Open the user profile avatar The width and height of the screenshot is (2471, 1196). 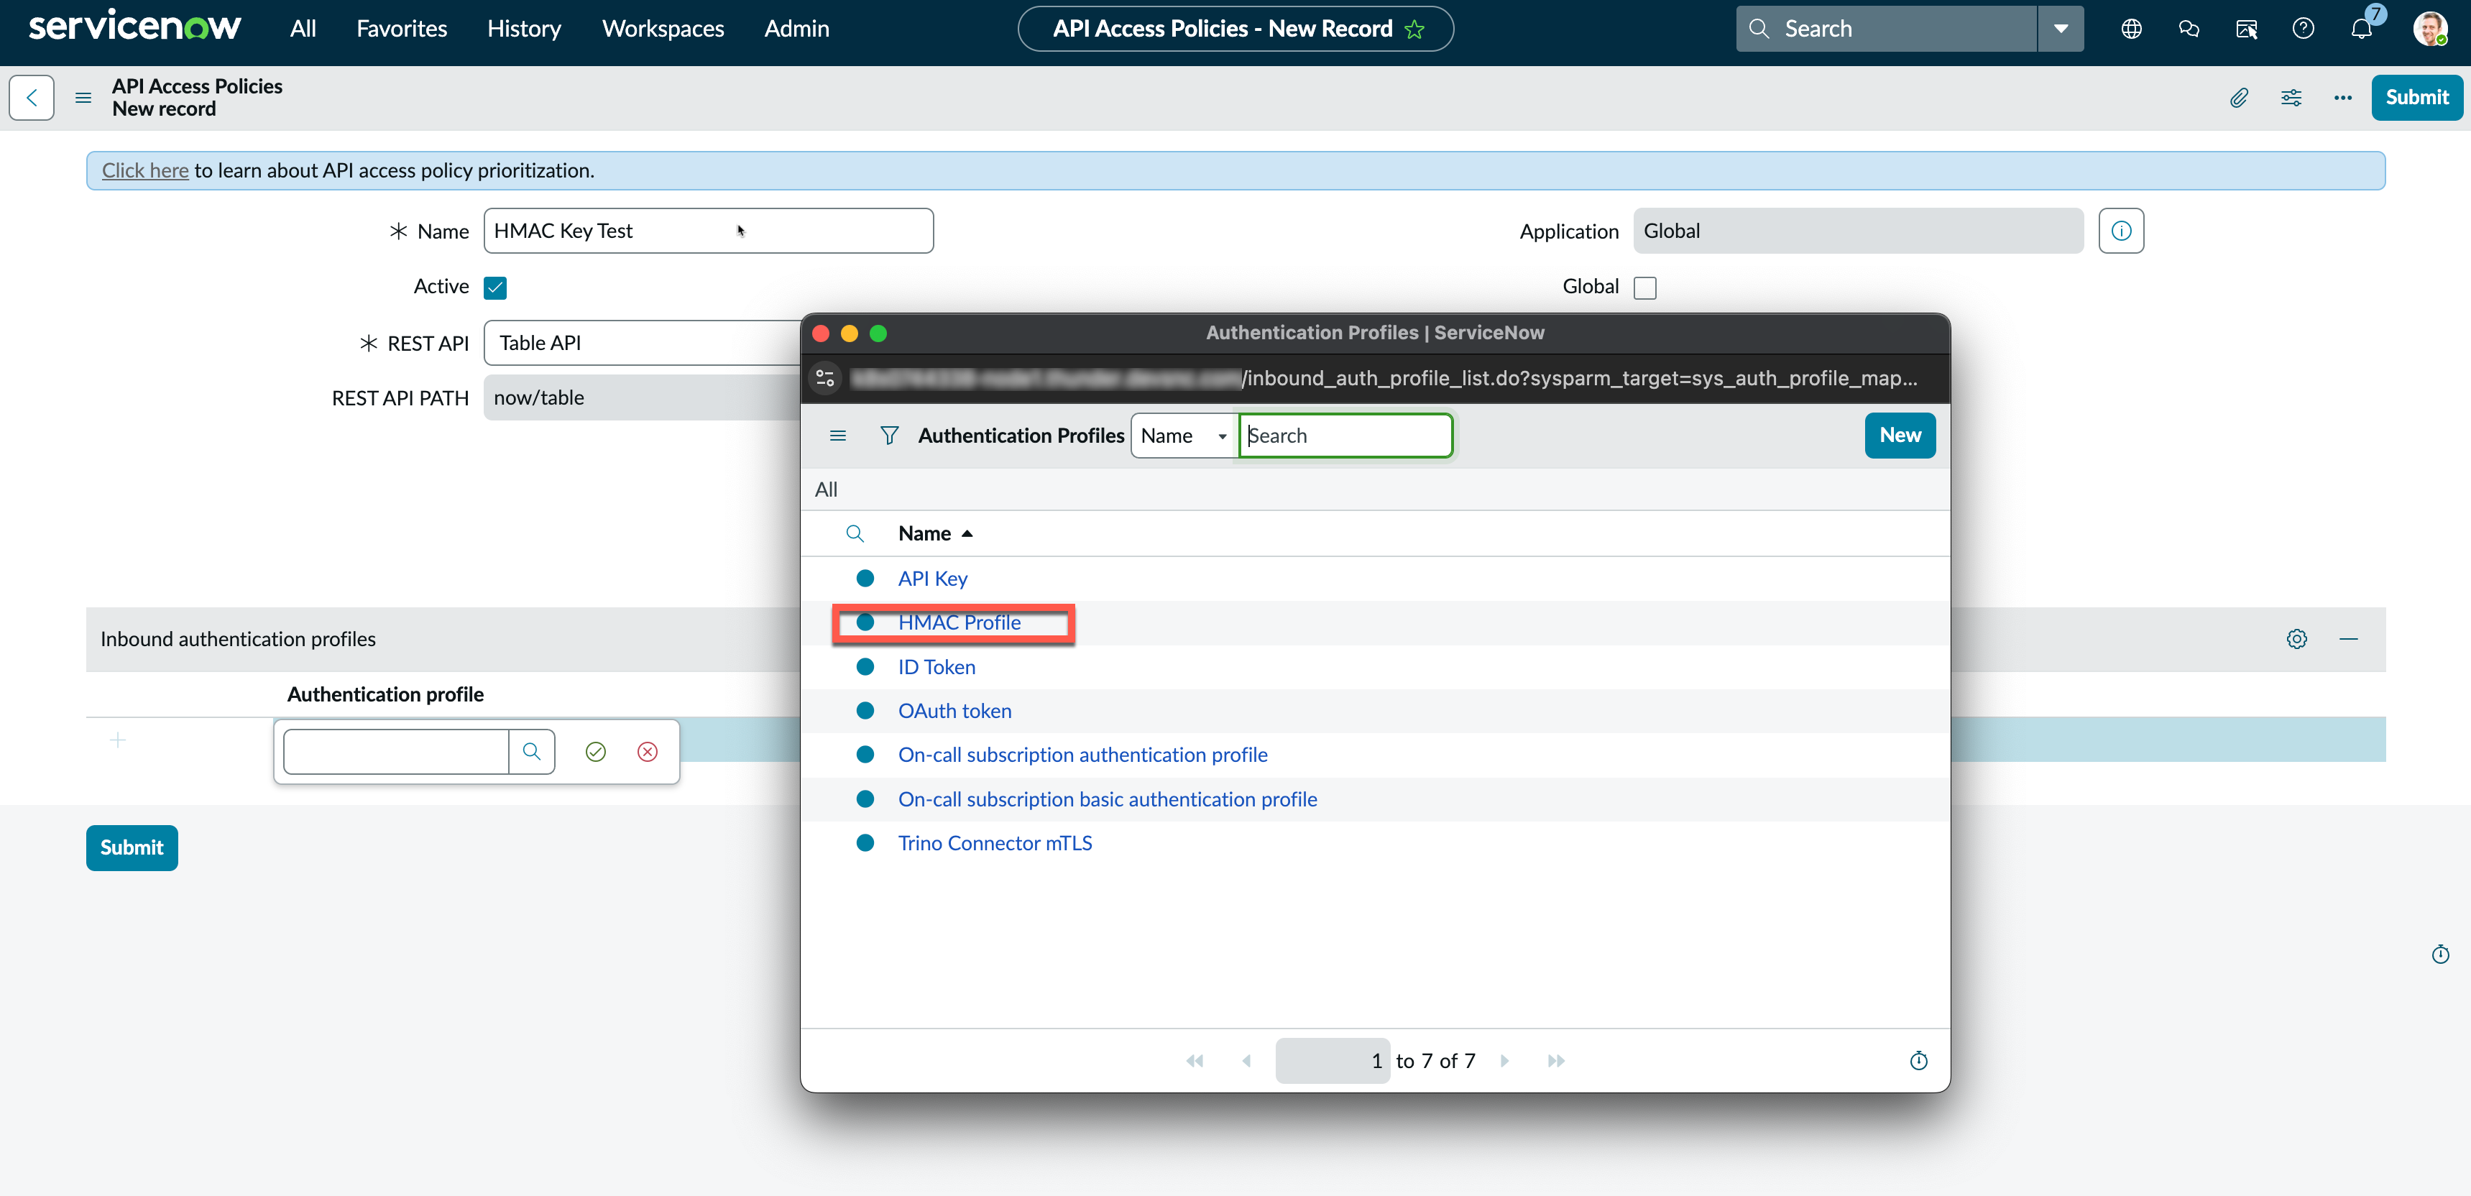pos(2430,29)
